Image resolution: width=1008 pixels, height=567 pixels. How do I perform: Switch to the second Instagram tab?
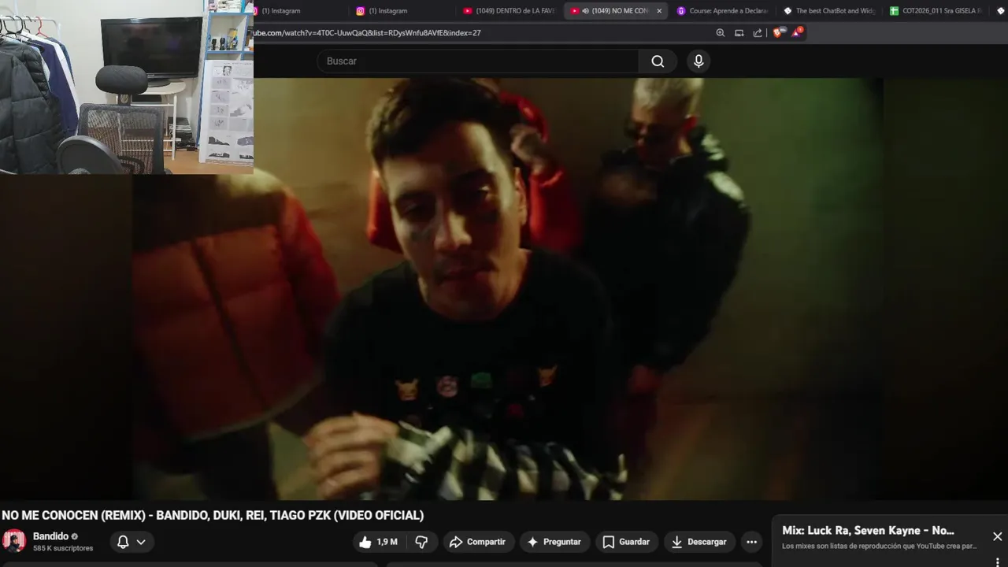(401, 11)
